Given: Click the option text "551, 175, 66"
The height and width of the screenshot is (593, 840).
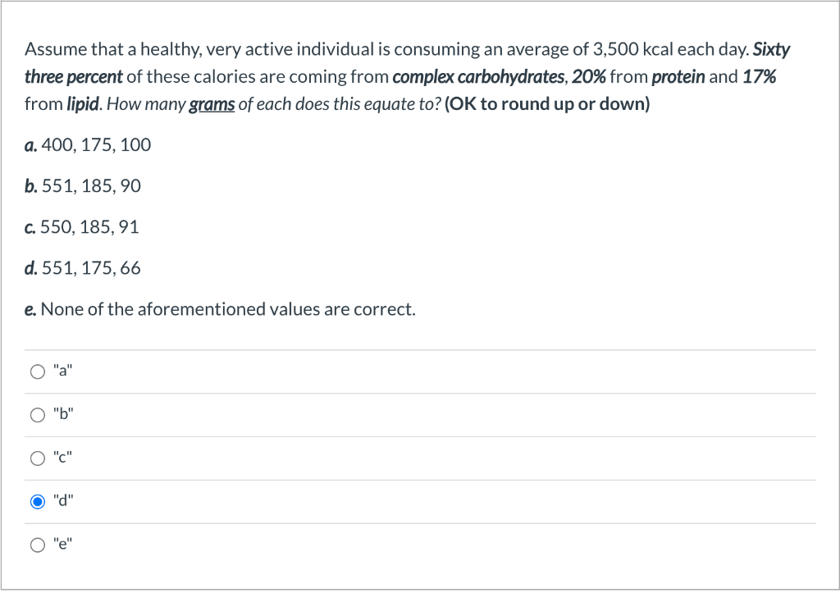Looking at the screenshot, I should coord(91,268).
